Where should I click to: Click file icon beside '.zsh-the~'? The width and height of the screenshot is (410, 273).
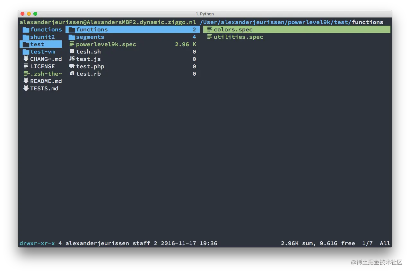(26, 74)
